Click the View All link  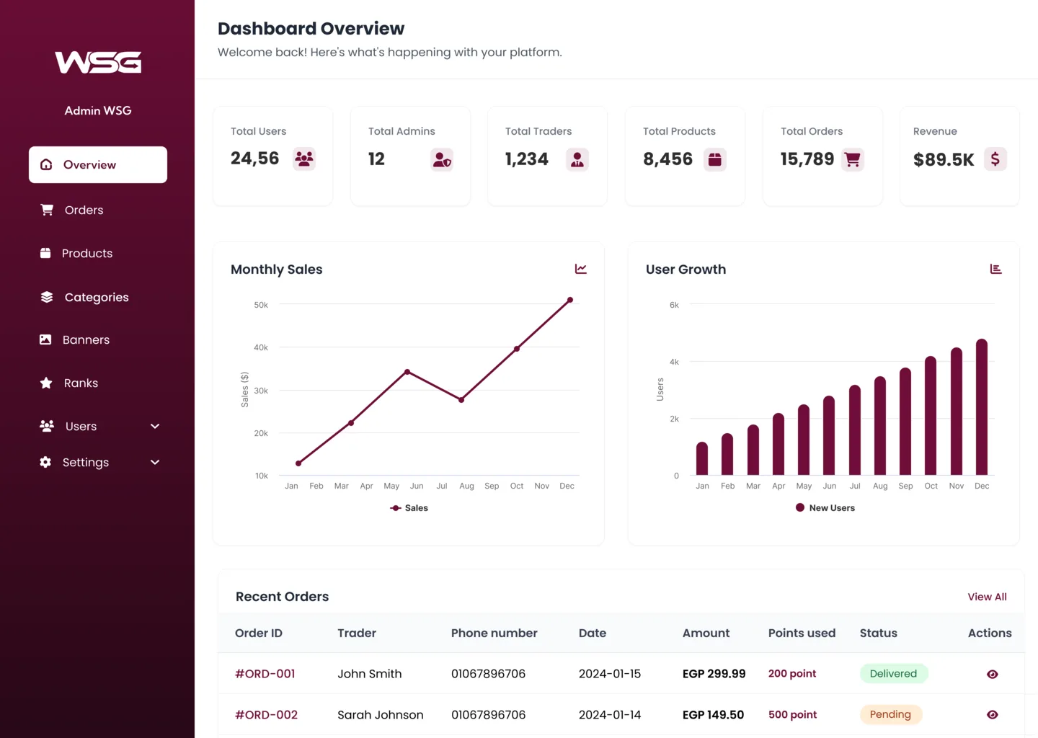point(987,597)
